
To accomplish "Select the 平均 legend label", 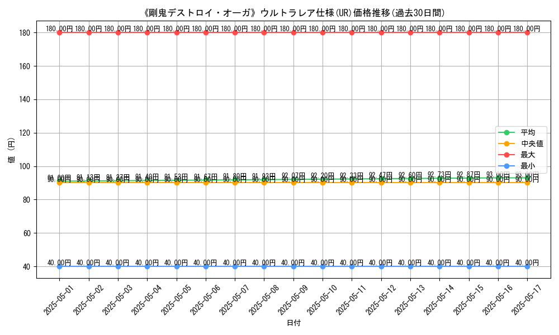I will [x=528, y=132].
